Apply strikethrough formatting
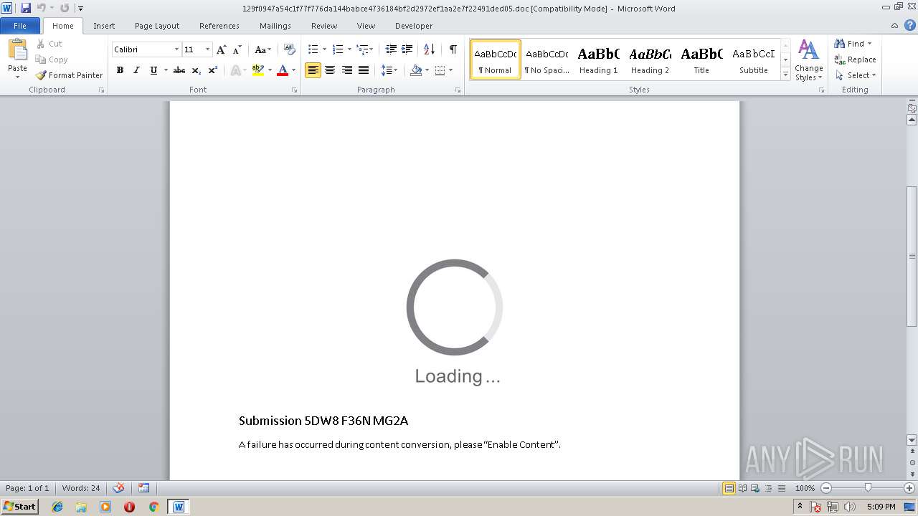Screen dimensions: 918x516 pyautogui.click(x=179, y=70)
